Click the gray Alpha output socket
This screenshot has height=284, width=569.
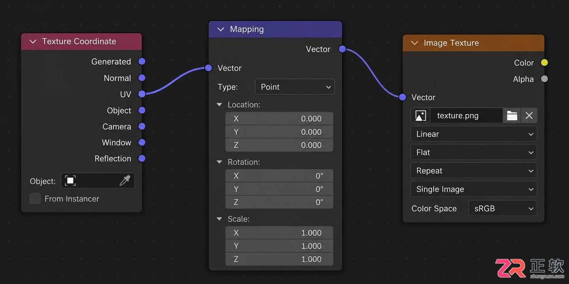tap(545, 79)
